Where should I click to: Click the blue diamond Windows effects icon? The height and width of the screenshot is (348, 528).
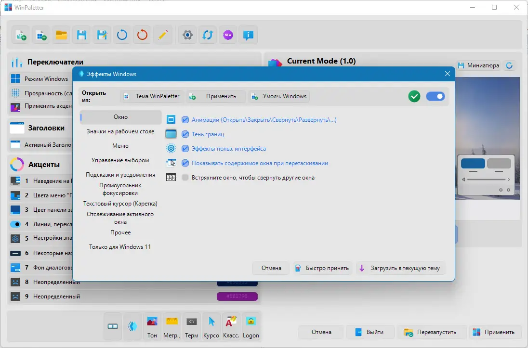[132, 326]
